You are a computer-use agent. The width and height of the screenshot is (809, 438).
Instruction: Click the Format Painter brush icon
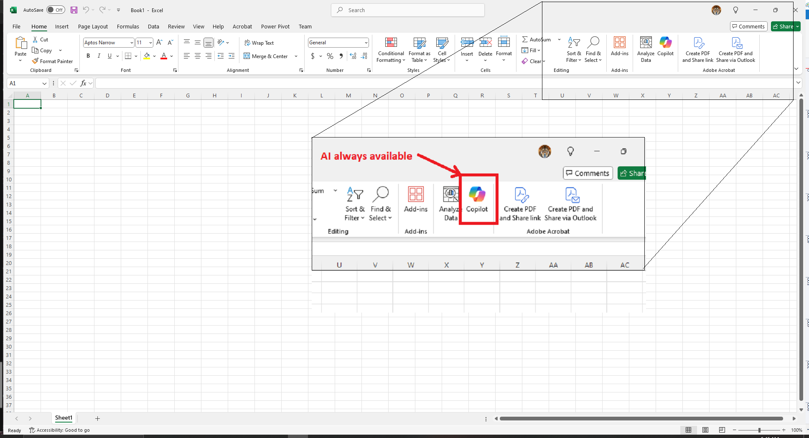click(35, 61)
